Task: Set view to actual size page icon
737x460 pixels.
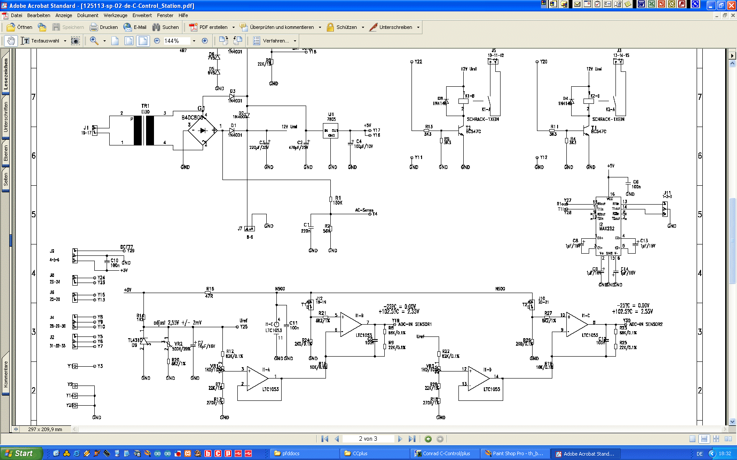Action: (115, 41)
